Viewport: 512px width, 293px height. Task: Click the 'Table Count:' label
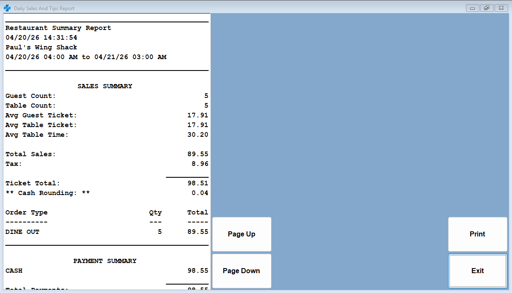(x=30, y=106)
